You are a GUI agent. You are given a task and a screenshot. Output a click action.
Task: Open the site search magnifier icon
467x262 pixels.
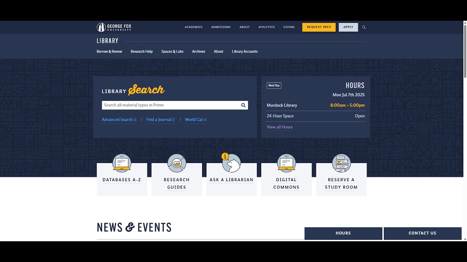(x=364, y=27)
